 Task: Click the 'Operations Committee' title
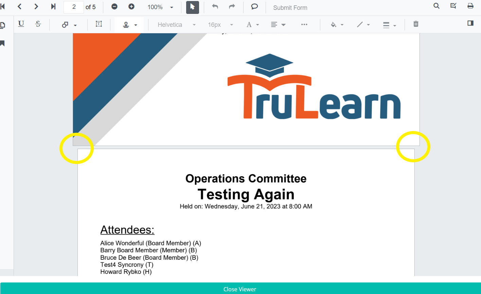coord(246,179)
